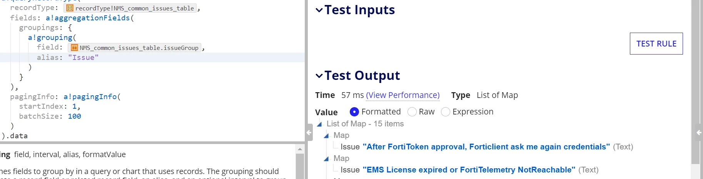The width and height of the screenshot is (703, 179).
Task: Collapse the first Map tree node
Action: [326, 136]
